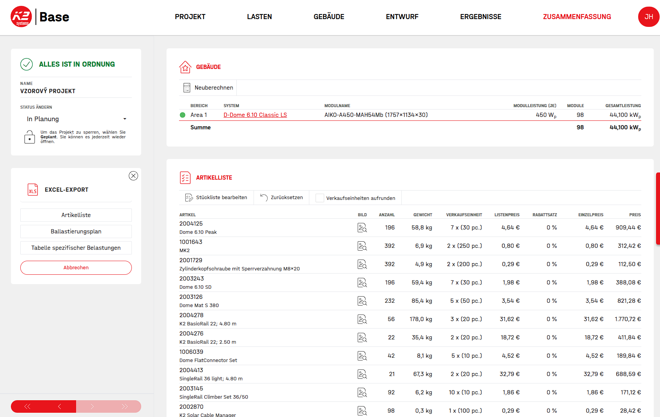660x417 pixels.
Task: Open image preview for article 2004125
Action: (362, 228)
